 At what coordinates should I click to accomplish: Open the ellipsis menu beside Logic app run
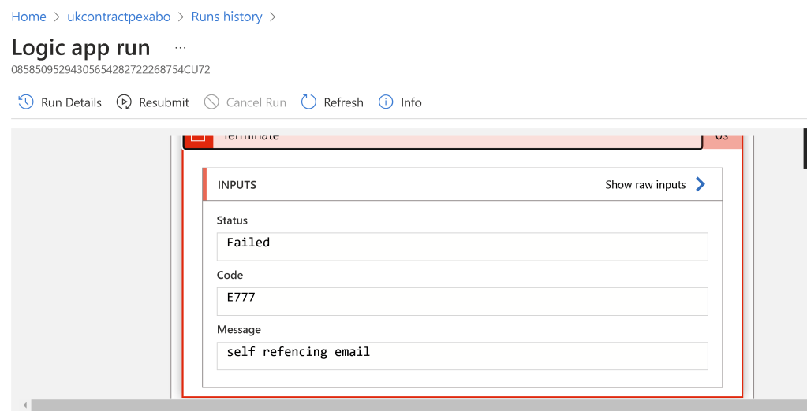click(180, 48)
